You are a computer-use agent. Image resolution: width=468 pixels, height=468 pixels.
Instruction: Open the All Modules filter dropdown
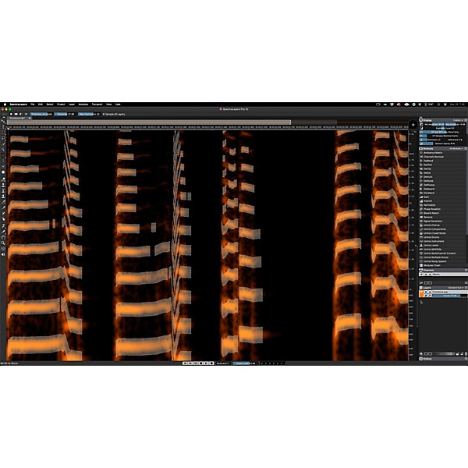[x=456, y=149]
